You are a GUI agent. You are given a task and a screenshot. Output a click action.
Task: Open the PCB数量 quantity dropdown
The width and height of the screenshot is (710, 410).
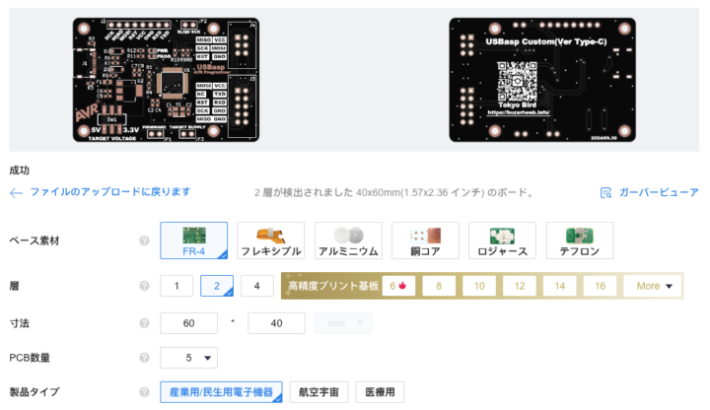tap(188, 358)
